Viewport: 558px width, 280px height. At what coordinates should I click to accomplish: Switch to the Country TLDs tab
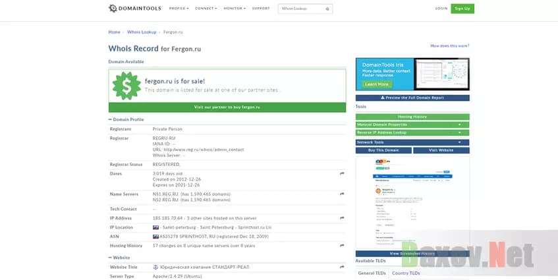pyautogui.click(x=405, y=273)
